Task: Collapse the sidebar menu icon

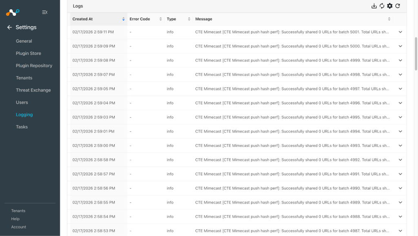Action: 44,12
